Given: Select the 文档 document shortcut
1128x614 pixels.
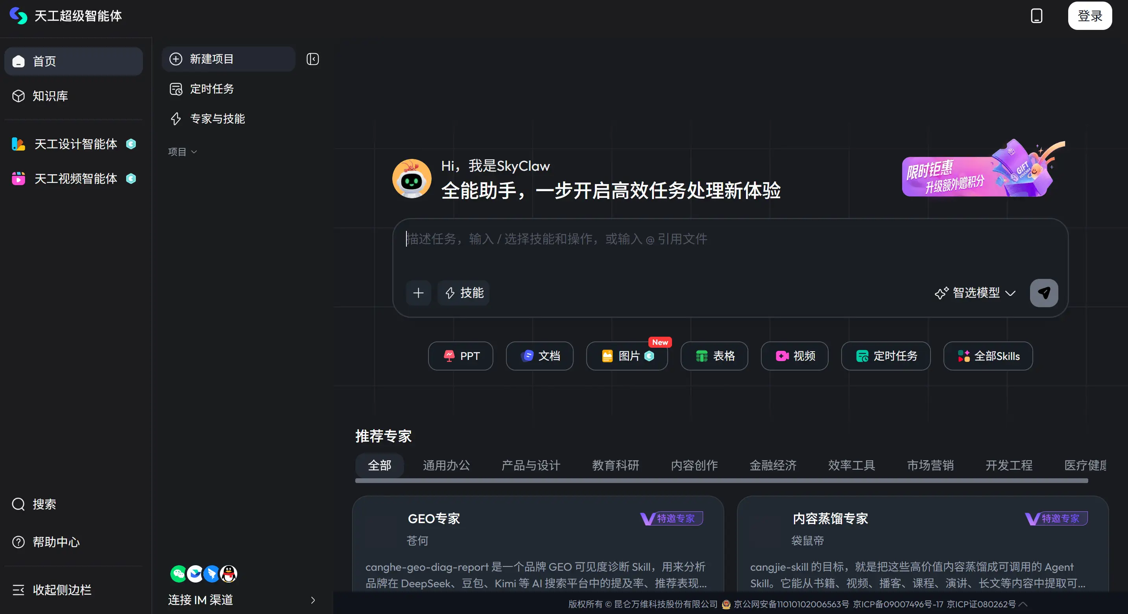Looking at the screenshot, I should coord(539,356).
